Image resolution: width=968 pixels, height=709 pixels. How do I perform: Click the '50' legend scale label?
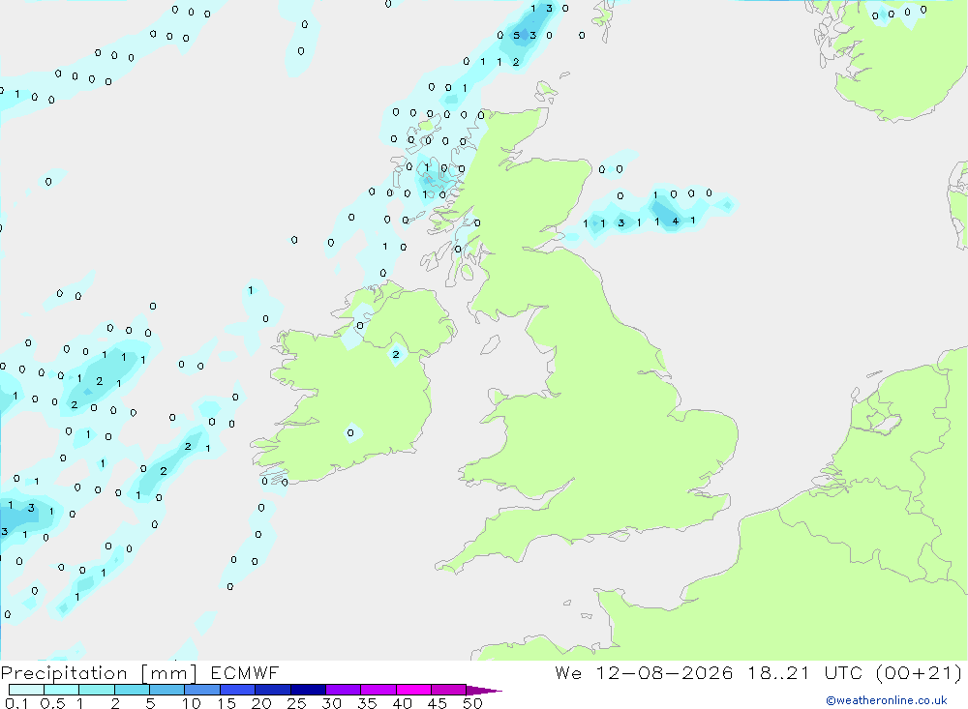(472, 703)
